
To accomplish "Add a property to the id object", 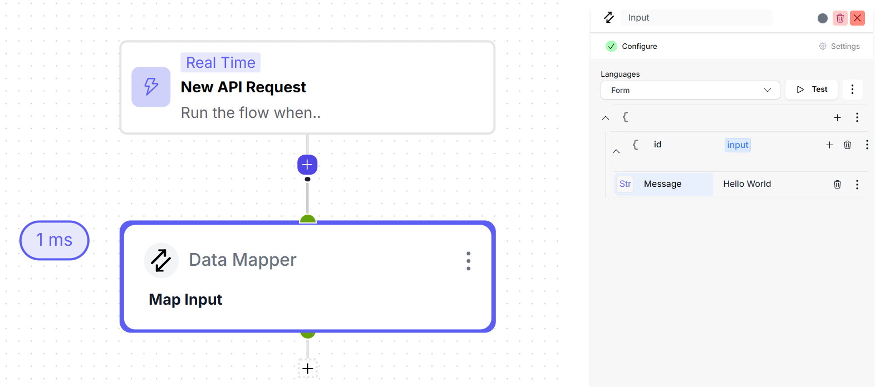I will (829, 145).
